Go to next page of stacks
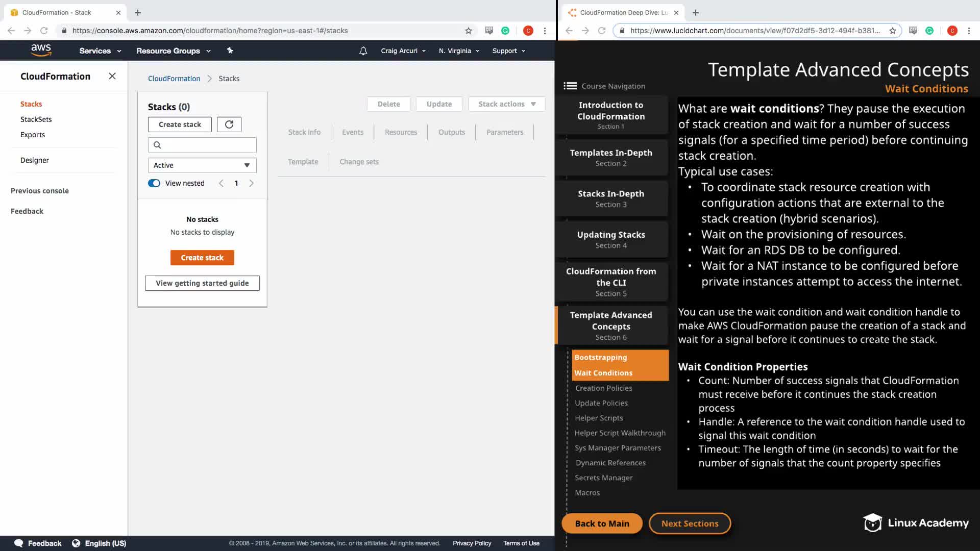The height and width of the screenshot is (551, 980). (251, 183)
